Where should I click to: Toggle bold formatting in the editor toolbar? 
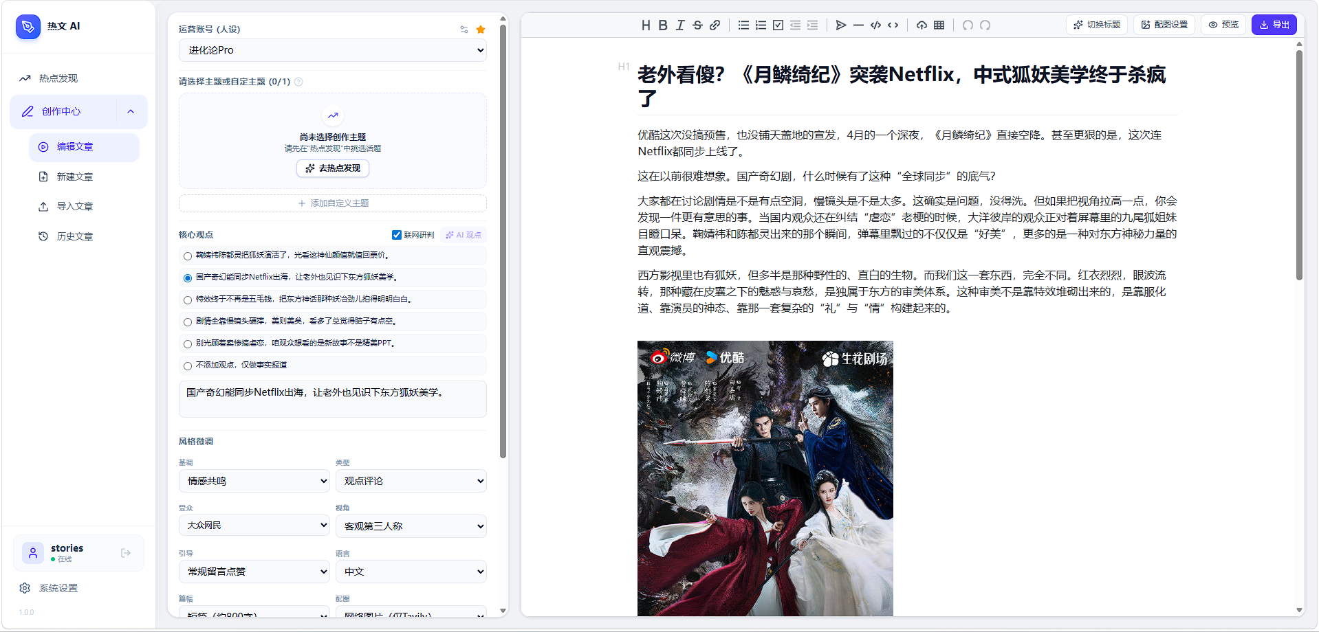coord(662,25)
